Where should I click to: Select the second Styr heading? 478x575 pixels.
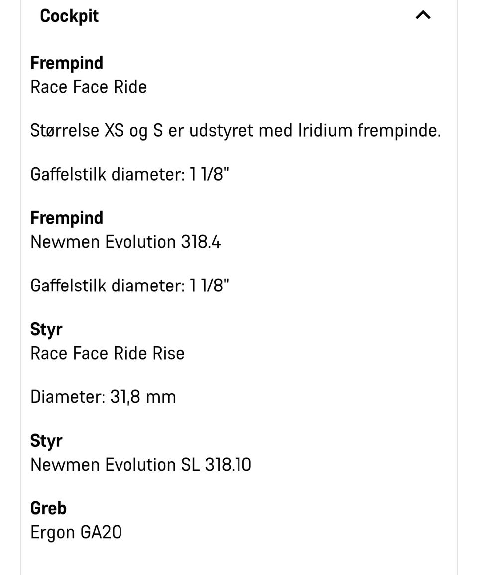coord(46,440)
